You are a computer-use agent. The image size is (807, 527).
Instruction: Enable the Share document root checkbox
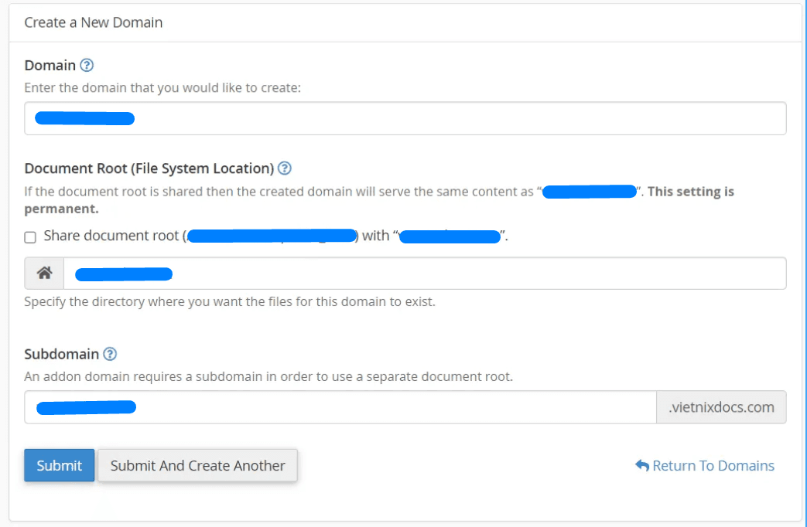click(x=29, y=236)
